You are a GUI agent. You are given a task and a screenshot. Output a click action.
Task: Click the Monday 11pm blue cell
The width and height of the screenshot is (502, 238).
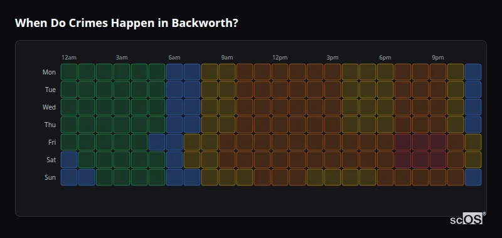[x=473, y=72]
